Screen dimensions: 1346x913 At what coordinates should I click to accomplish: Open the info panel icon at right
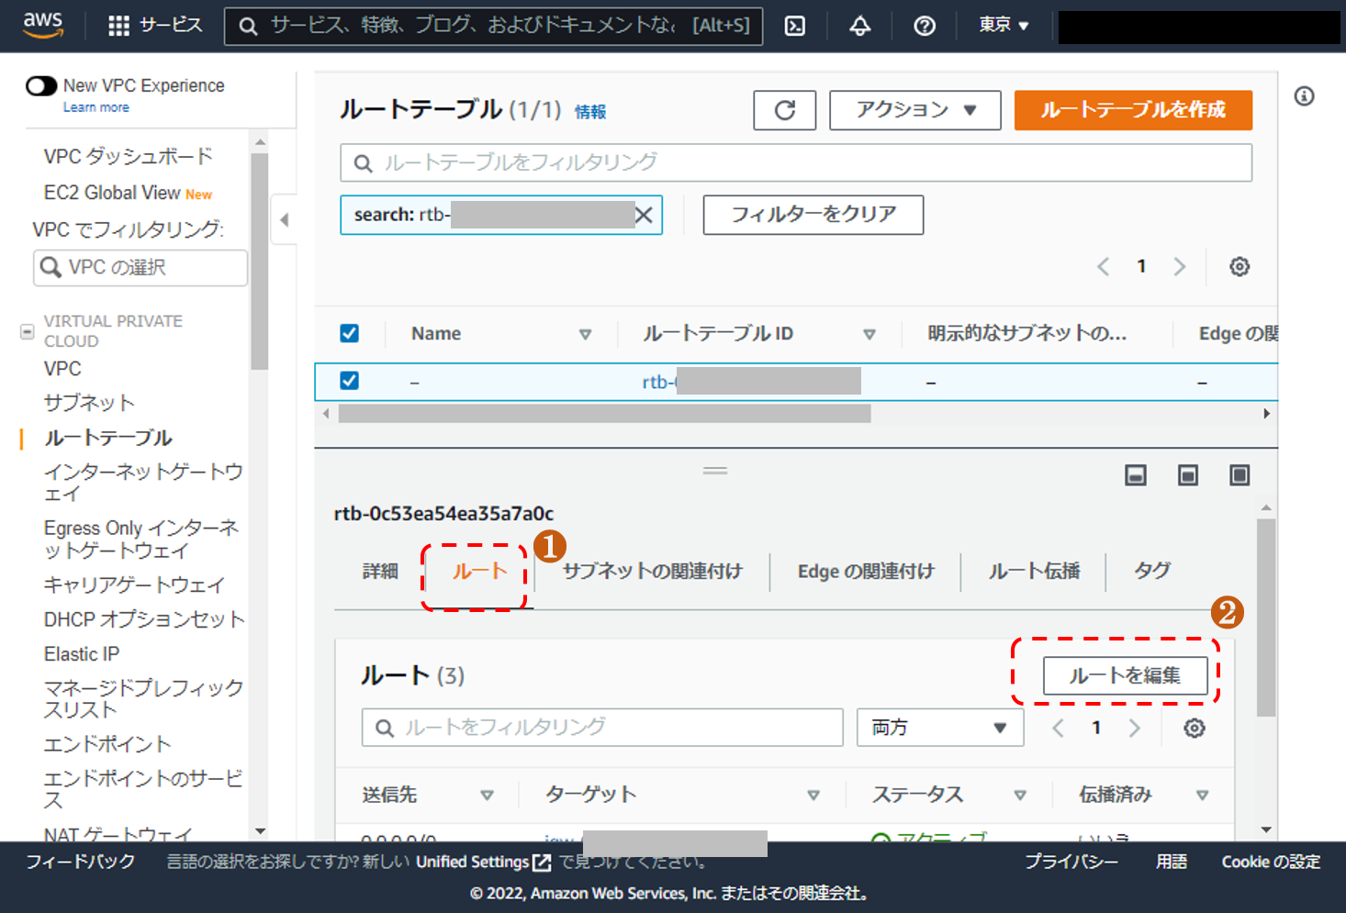pyautogui.click(x=1304, y=96)
